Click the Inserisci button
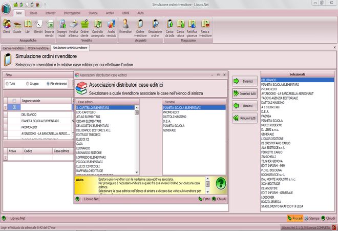Screen dimensions: 338x231 [245, 81]
